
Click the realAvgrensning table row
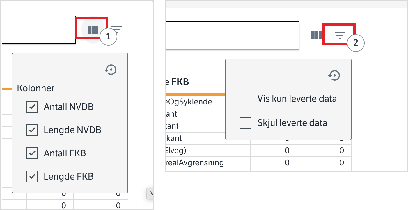[x=258, y=162]
